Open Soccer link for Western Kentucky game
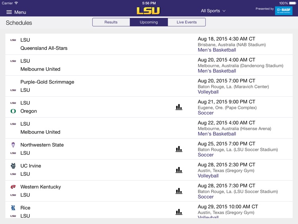 pos(206,197)
